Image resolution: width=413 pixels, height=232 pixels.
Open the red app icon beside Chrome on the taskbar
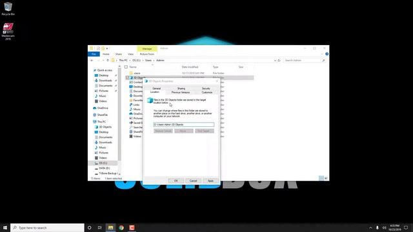click(x=132, y=227)
